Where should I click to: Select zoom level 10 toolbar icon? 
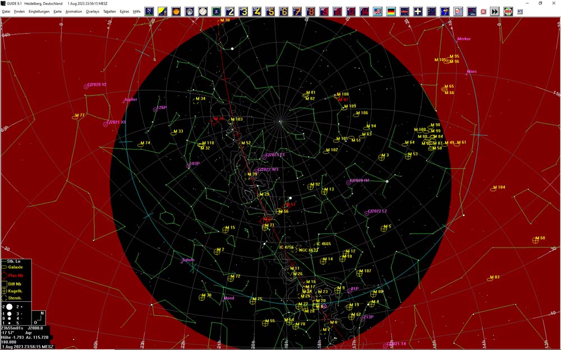point(337,11)
